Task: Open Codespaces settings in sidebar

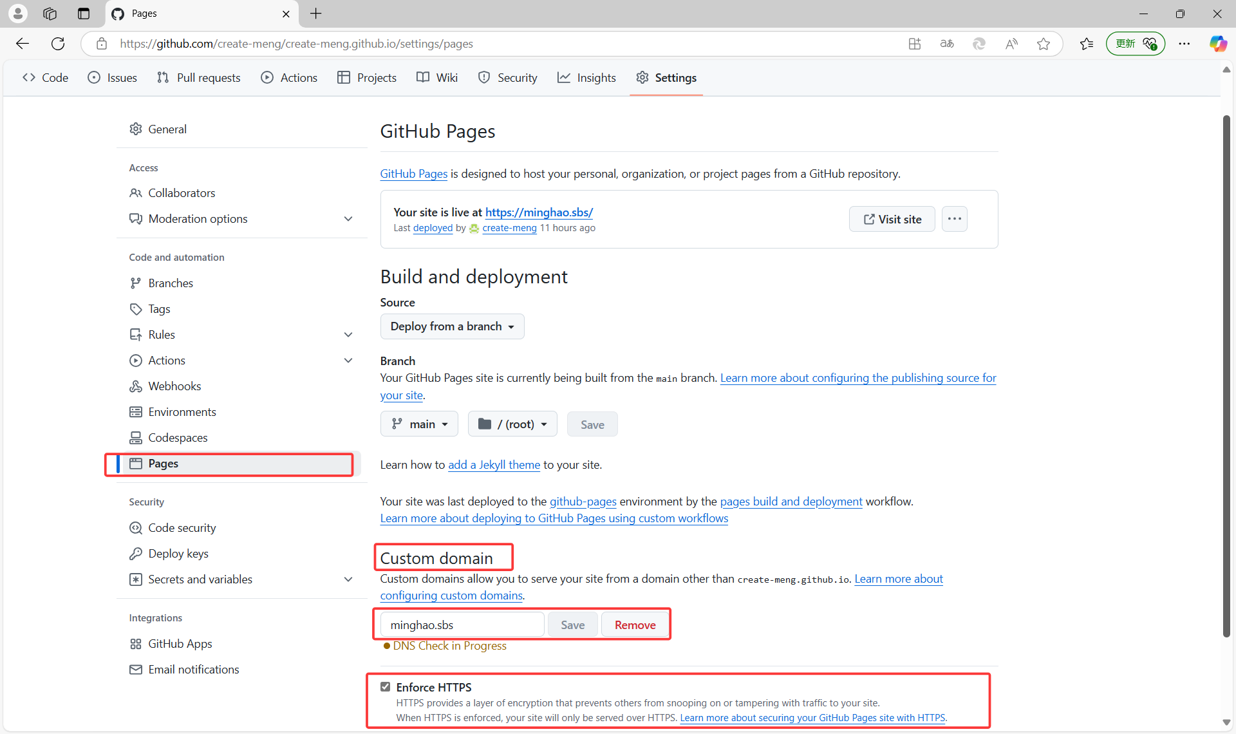Action: (177, 437)
